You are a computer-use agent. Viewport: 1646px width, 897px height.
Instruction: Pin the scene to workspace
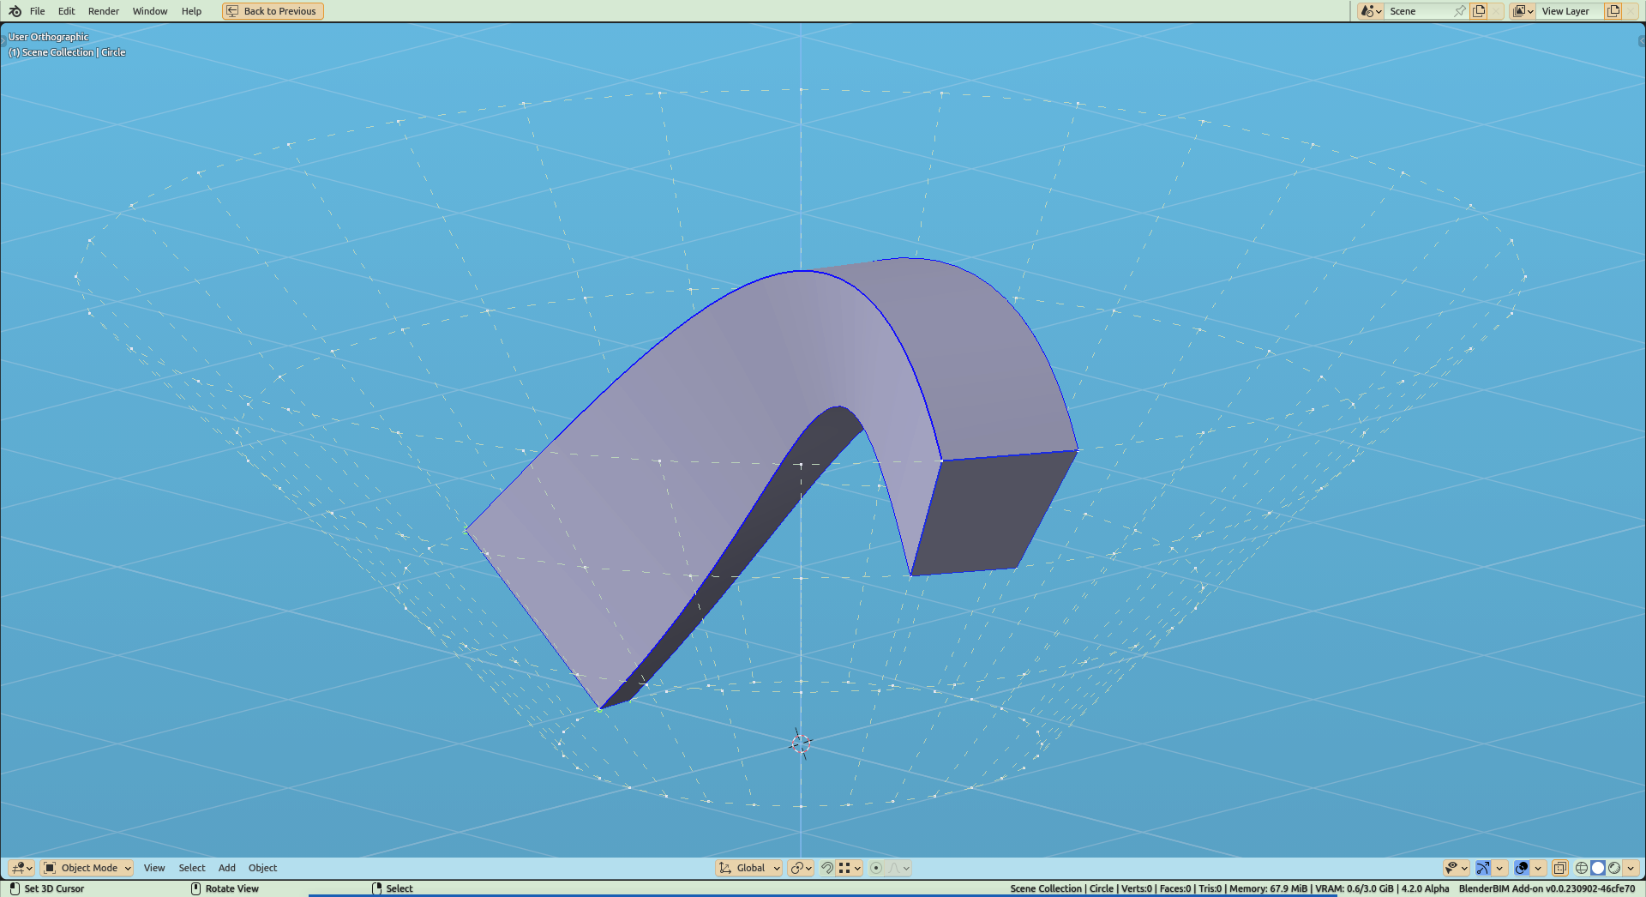(1460, 11)
